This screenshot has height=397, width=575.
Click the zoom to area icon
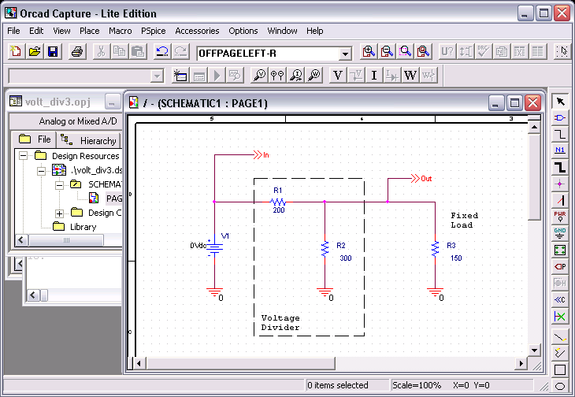(x=405, y=52)
